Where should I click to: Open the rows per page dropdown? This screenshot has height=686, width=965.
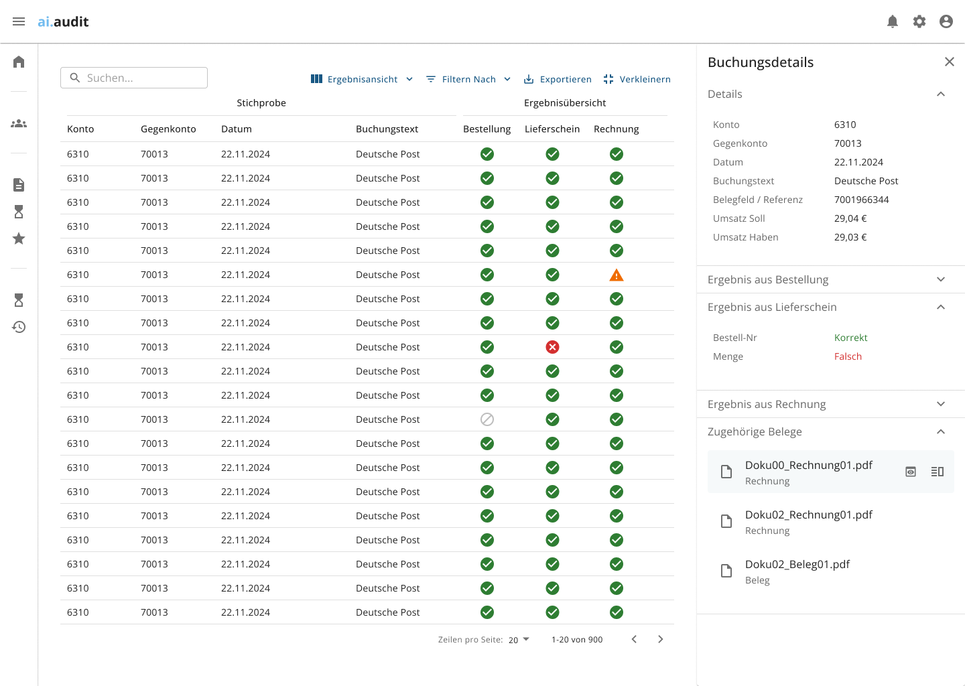tap(519, 640)
